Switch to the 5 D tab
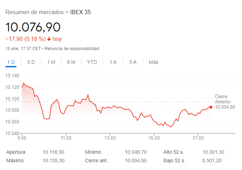 click(31, 62)
